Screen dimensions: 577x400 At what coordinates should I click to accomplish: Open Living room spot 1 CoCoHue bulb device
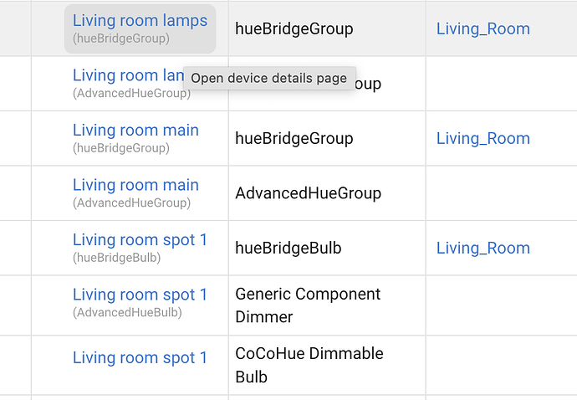pyautogui.click(x=140, y=358)
